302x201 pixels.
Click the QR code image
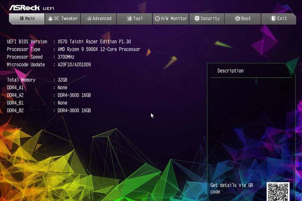pos(278,192)
